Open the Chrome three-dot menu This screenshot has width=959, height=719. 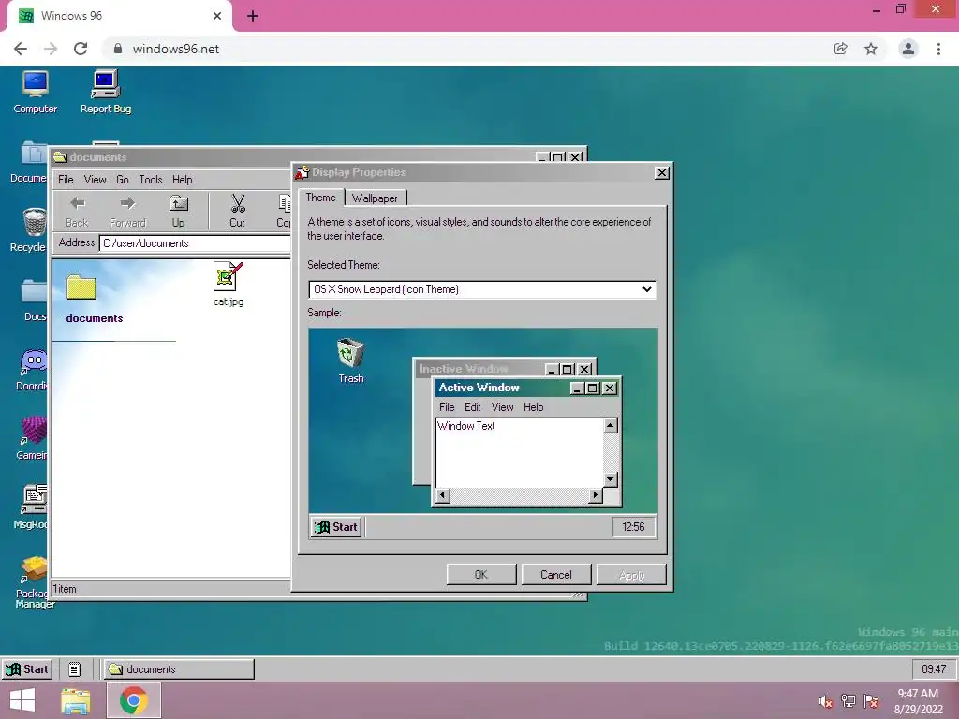(938, 49)
